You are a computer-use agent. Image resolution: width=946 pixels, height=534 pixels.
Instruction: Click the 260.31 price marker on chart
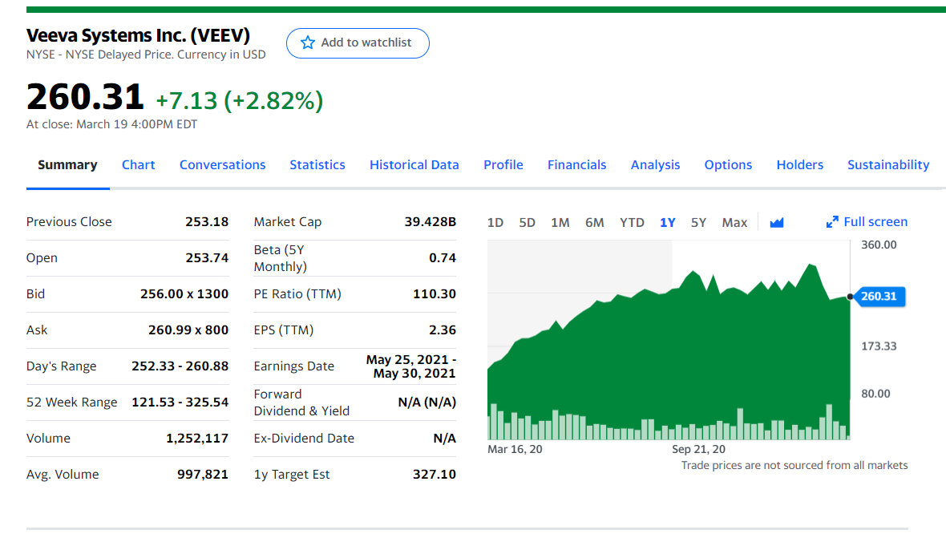(x=879, y=296)
